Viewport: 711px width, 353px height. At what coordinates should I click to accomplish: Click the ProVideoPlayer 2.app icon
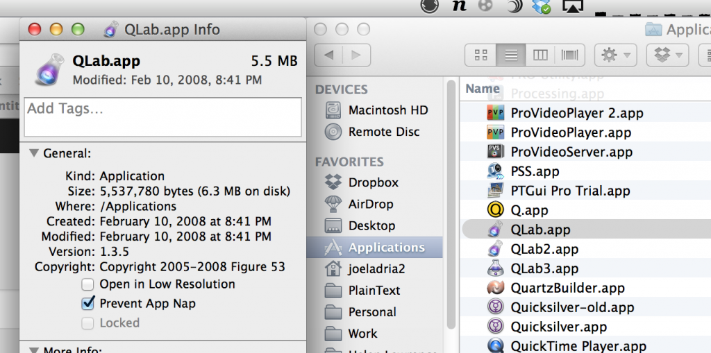tap(496, 112)
